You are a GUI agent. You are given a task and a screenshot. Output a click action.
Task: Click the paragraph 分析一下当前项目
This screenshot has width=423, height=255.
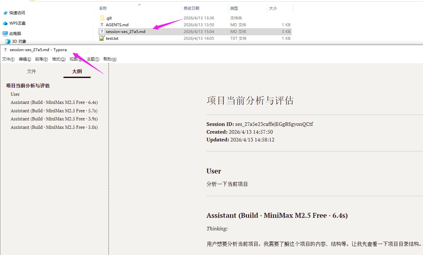coord(227,184)
